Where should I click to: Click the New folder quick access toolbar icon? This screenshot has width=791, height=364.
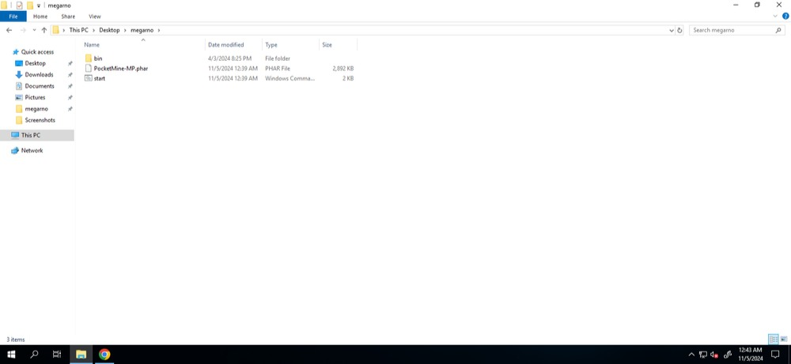click(x=30, y=6)
